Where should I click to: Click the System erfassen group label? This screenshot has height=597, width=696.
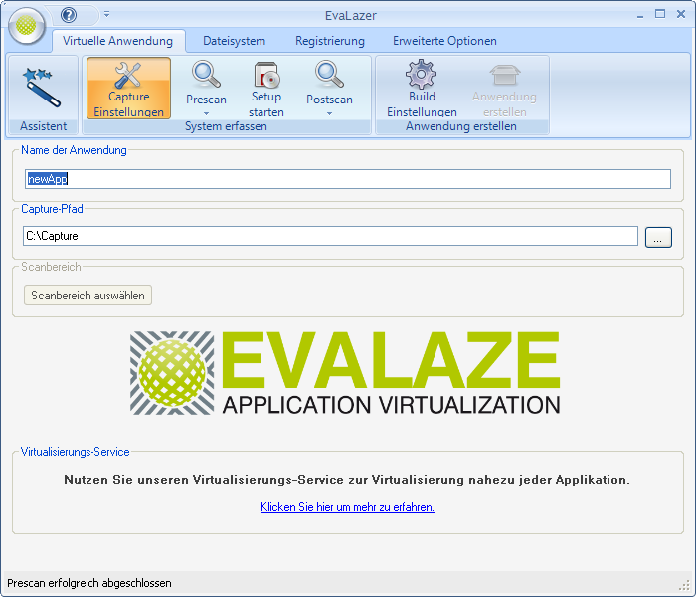[x=226, y=126]
